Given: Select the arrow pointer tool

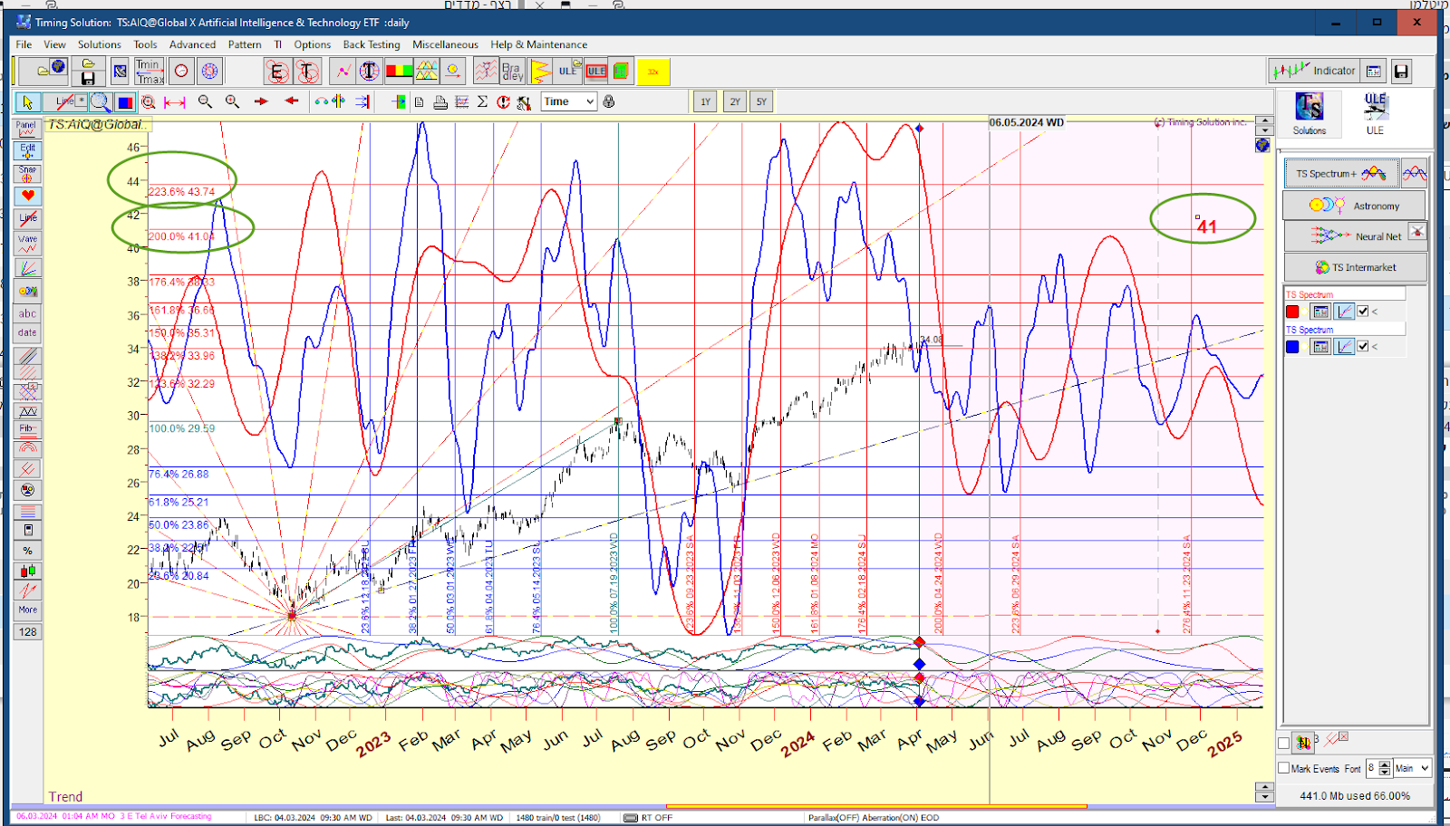Looking at the screenshot, I should click(27, 102).
